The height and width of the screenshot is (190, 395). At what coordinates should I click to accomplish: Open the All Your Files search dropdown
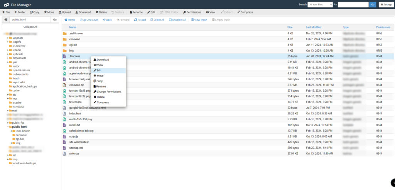point(321,5)
